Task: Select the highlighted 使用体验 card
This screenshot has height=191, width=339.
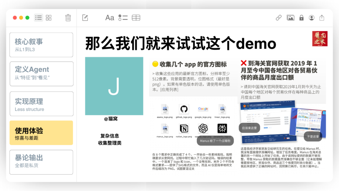Action: [41, 133]
